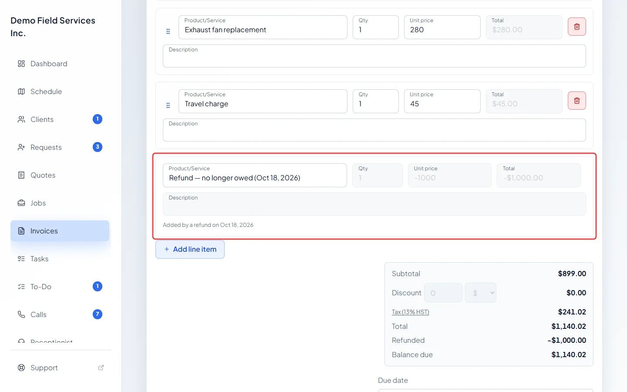Click the Calls phone icon
627x392 pixels.
[x=21, y=314]
